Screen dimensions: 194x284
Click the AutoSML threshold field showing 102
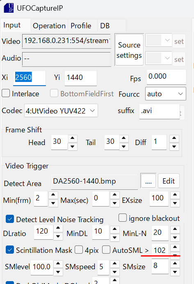point(160,251)
